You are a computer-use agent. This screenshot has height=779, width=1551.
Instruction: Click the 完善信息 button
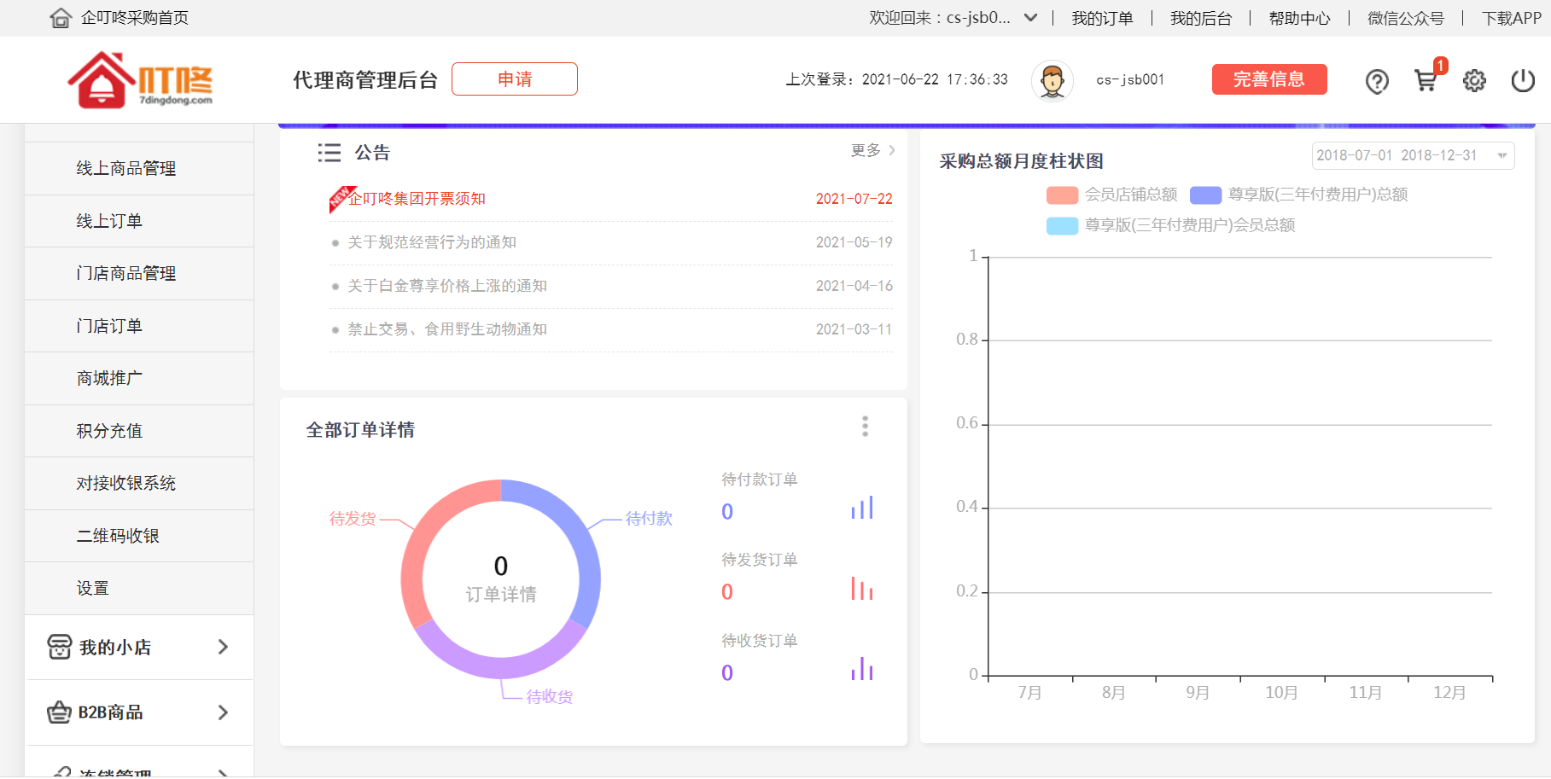(x=1269, y=79)
